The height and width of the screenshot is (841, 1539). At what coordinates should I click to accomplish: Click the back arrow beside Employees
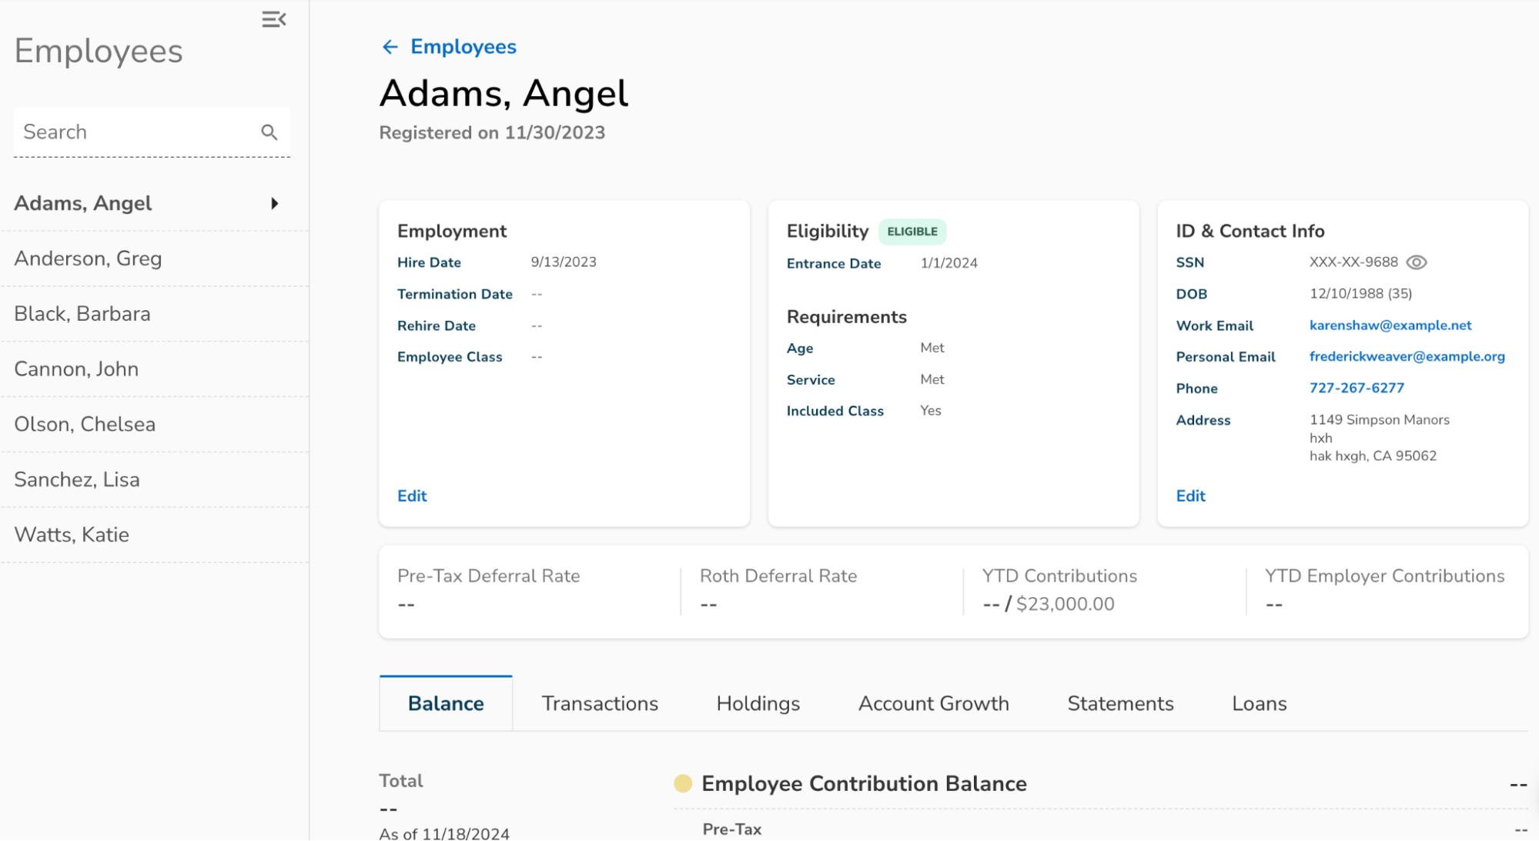pos(390,47)
